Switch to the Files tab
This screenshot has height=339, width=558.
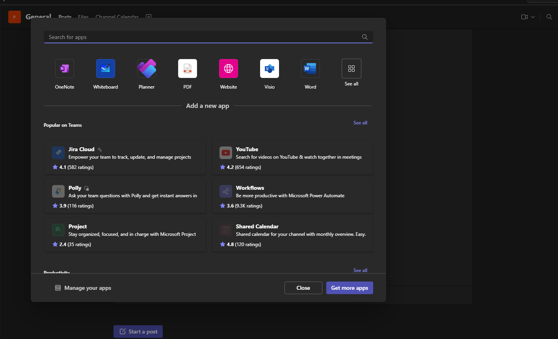point(83,17)
